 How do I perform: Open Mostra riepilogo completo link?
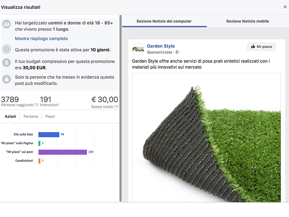[42, 39]
